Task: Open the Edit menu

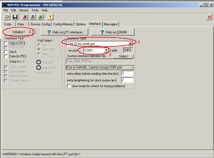Action: pos(14,10)
